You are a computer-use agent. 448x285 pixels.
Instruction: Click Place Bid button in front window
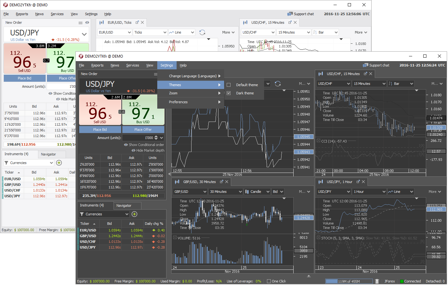click(x=100, y=130)
